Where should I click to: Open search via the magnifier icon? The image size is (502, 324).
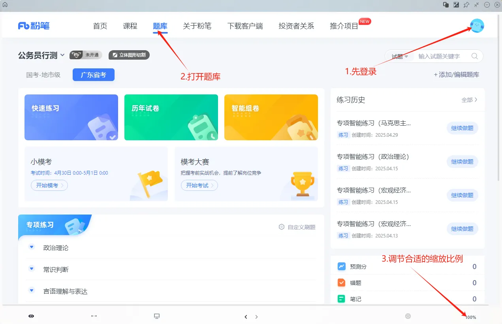474,56
